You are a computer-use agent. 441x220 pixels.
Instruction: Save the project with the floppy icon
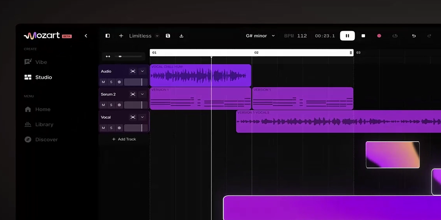tap(168, 36)
